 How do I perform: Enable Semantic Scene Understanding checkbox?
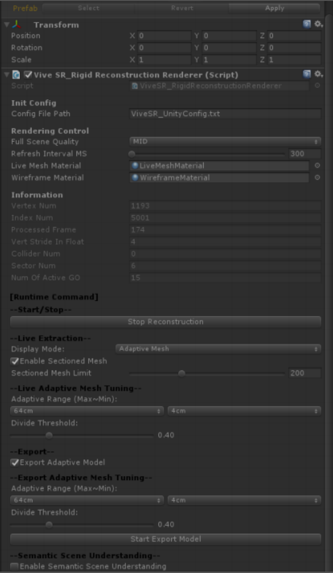pos(15,567)
